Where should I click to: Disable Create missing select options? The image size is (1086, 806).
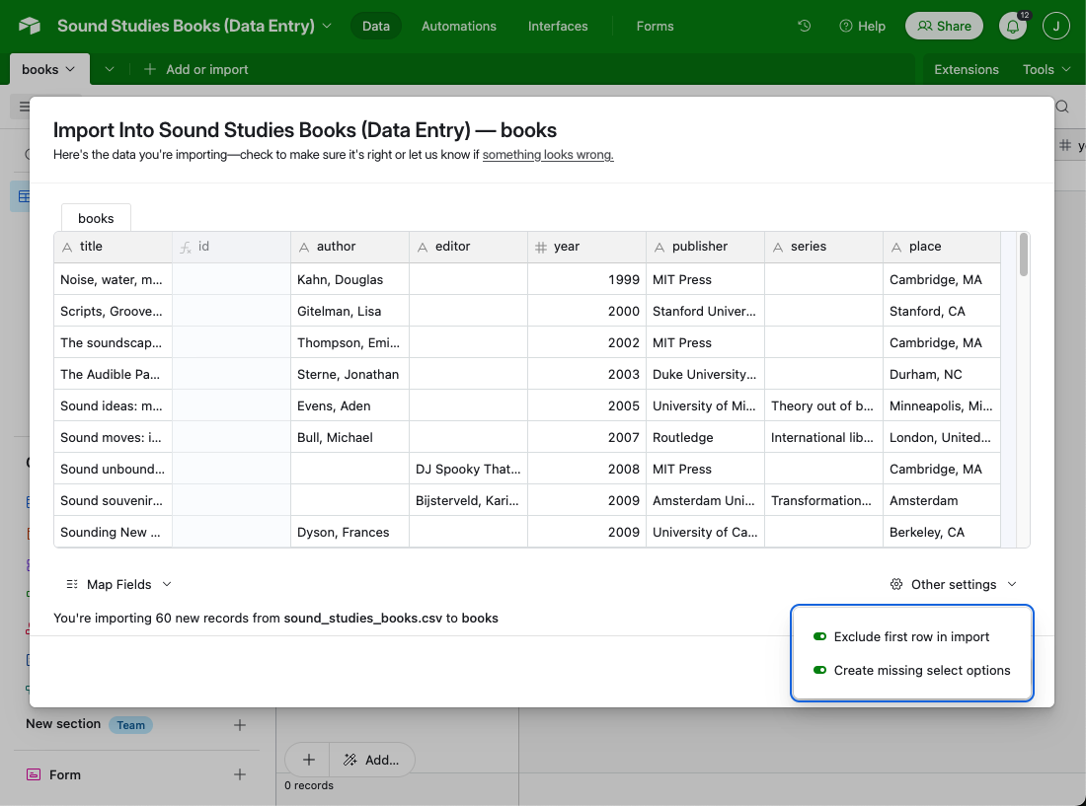click(819, 670)
